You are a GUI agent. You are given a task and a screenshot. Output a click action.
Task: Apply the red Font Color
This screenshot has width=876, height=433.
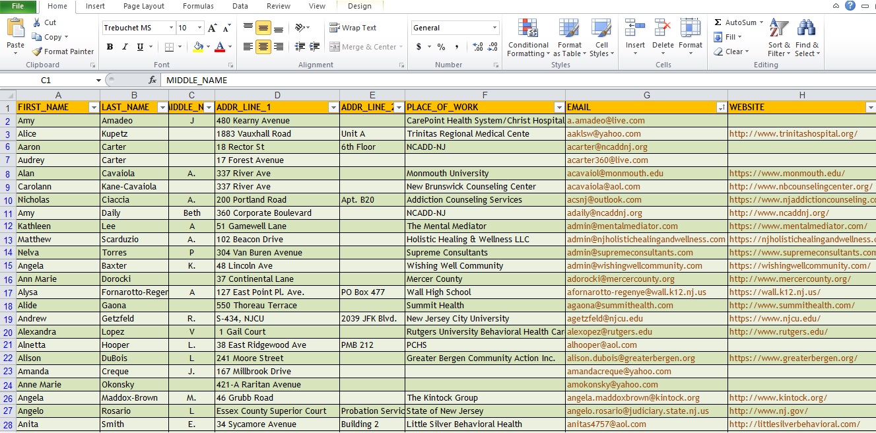[220, 47]
